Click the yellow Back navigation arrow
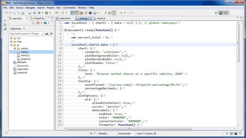 click(x=121, y=13)
